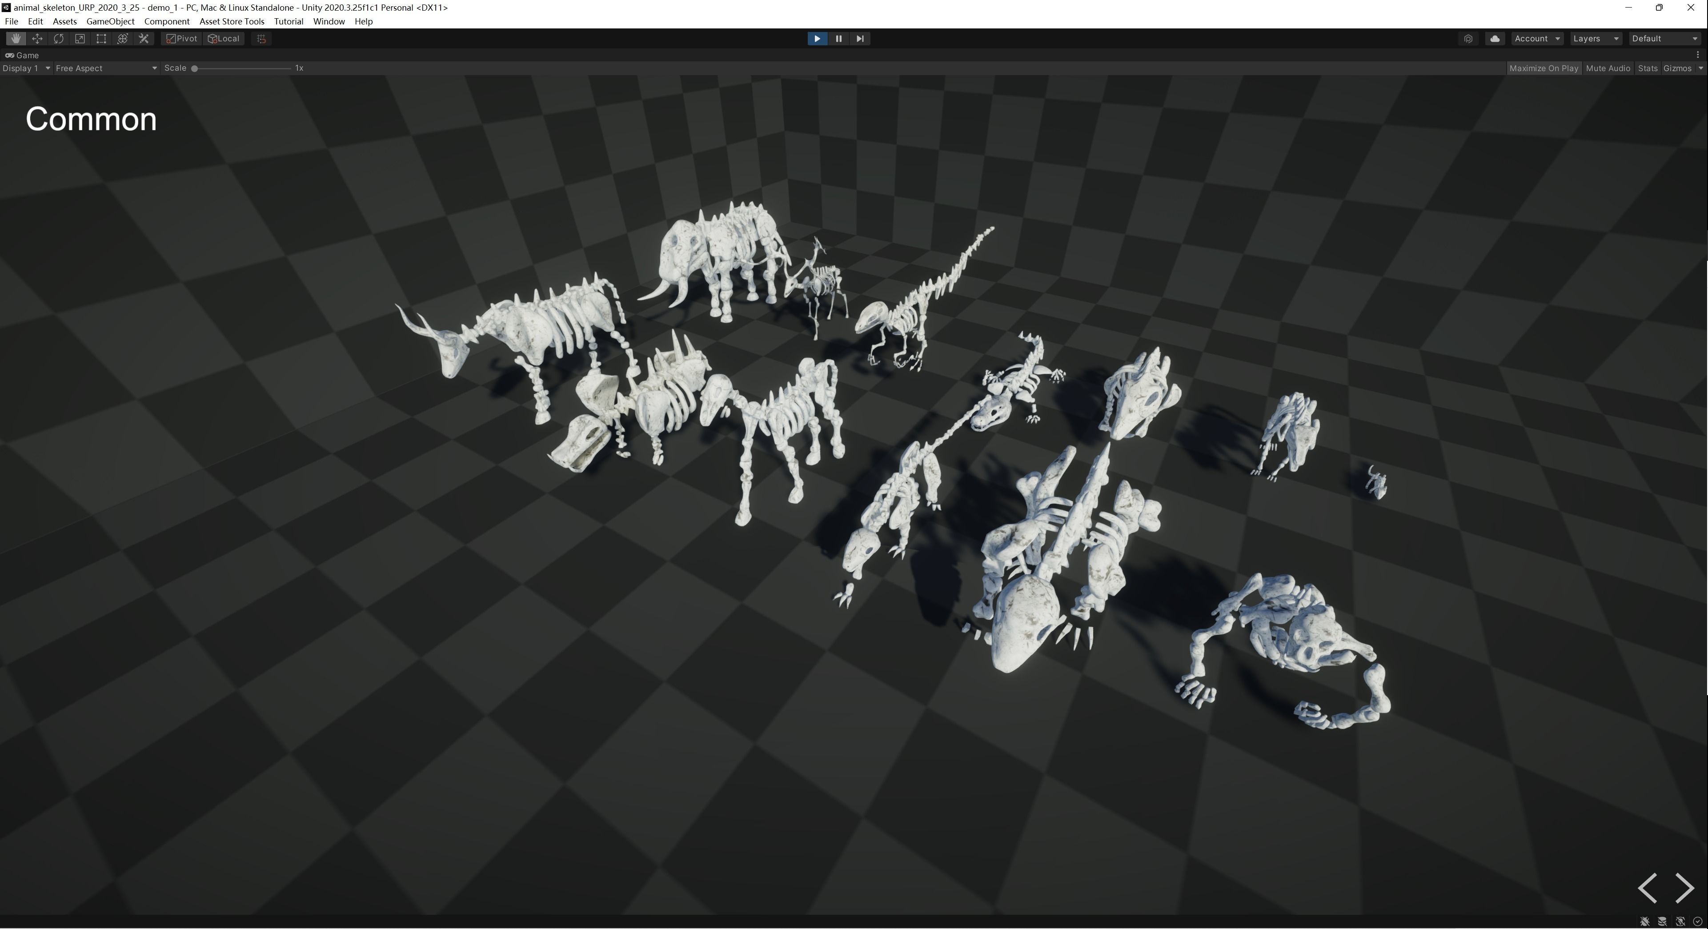
Task: Adjust the game view Scale slider
Action: coord(242,68)
